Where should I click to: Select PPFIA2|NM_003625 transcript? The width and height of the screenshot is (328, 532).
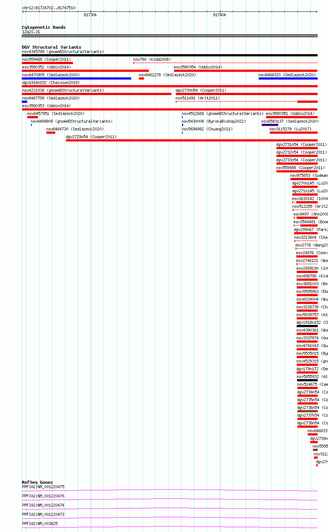tap(40, 524)
